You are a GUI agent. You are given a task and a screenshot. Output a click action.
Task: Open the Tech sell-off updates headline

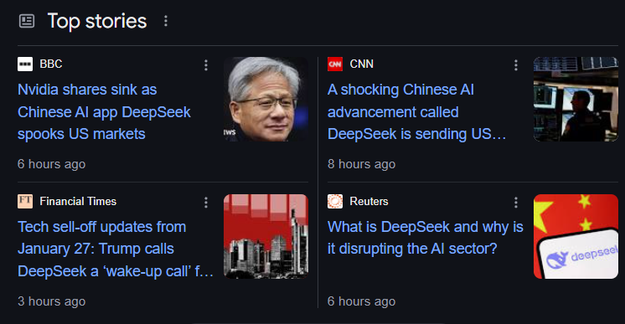coord(116,249)
